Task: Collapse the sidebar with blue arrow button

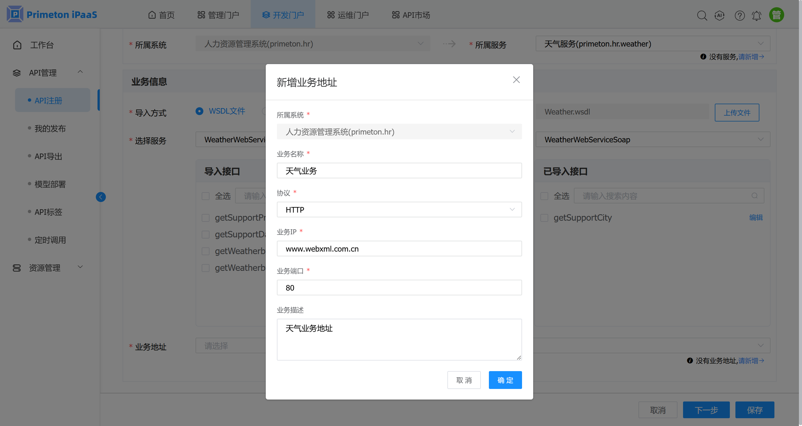Action: 101,197
